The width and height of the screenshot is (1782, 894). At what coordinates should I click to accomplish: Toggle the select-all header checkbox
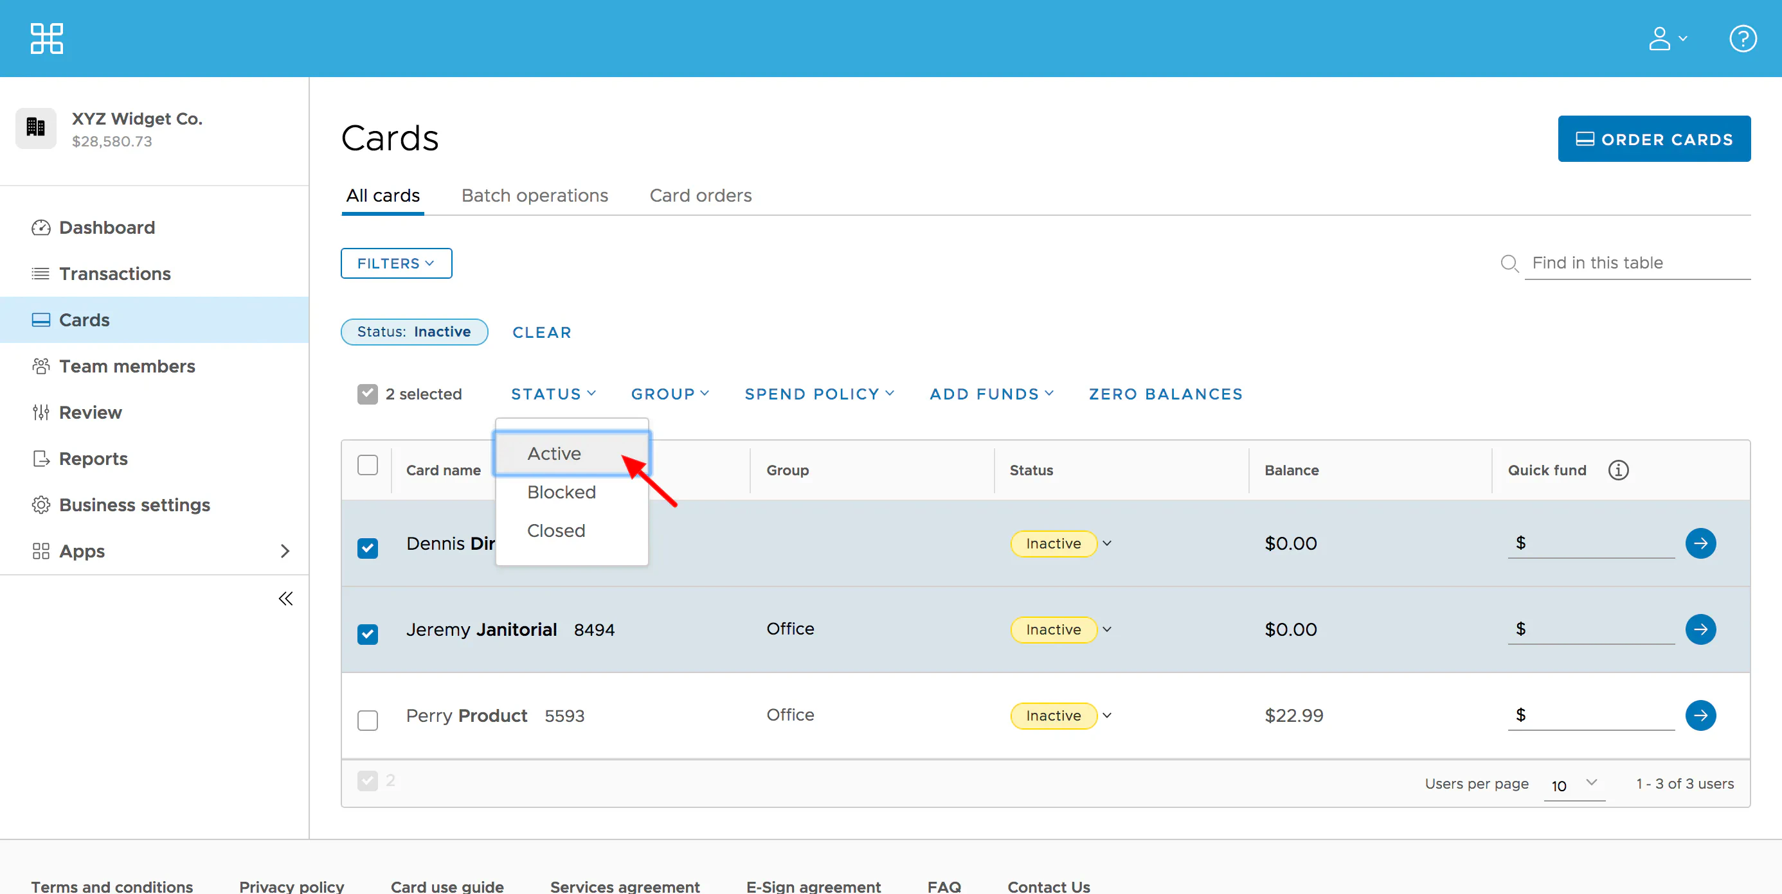[x=367, y=465]
